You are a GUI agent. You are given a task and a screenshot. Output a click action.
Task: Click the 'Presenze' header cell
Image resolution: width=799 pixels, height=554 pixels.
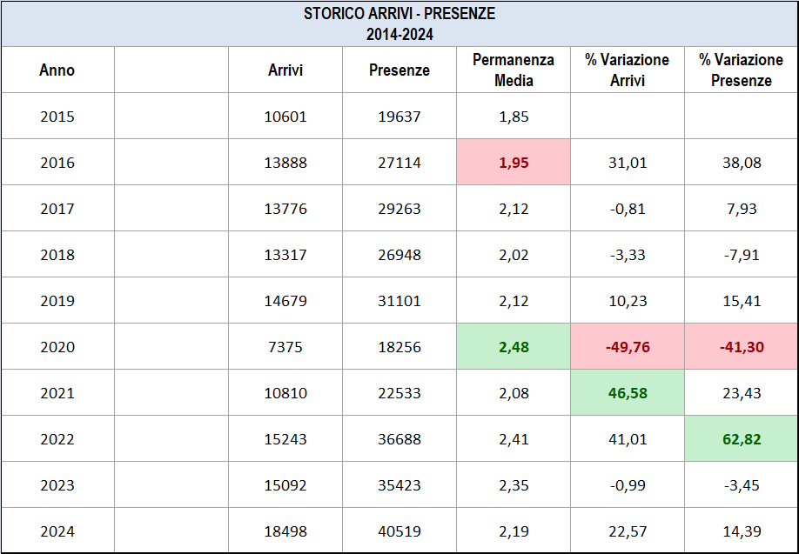coord(399,70)
